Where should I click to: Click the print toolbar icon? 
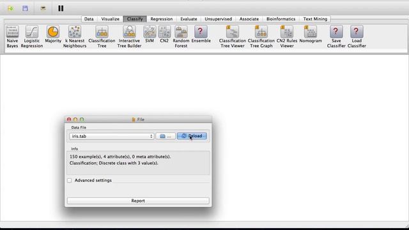(x=43, y=8)
